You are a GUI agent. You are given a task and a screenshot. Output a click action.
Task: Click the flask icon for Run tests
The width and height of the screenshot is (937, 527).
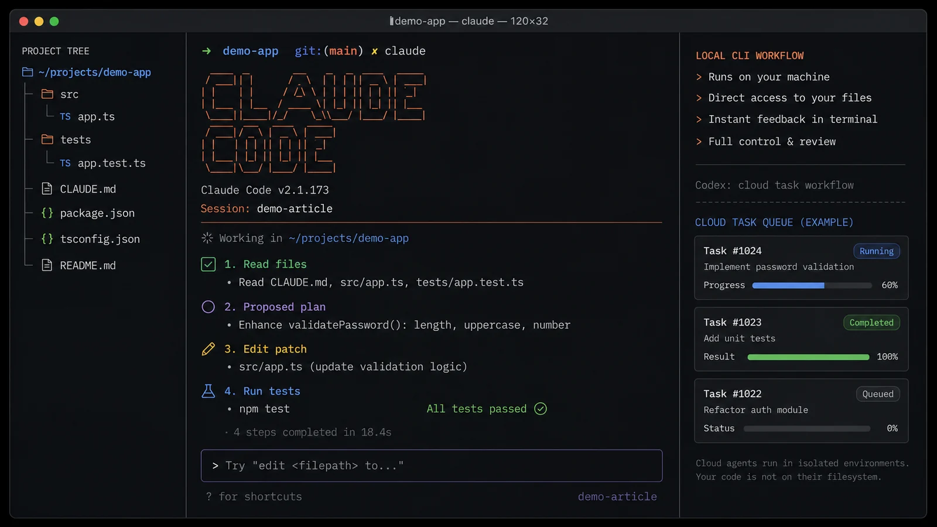[x=208, y=391]
